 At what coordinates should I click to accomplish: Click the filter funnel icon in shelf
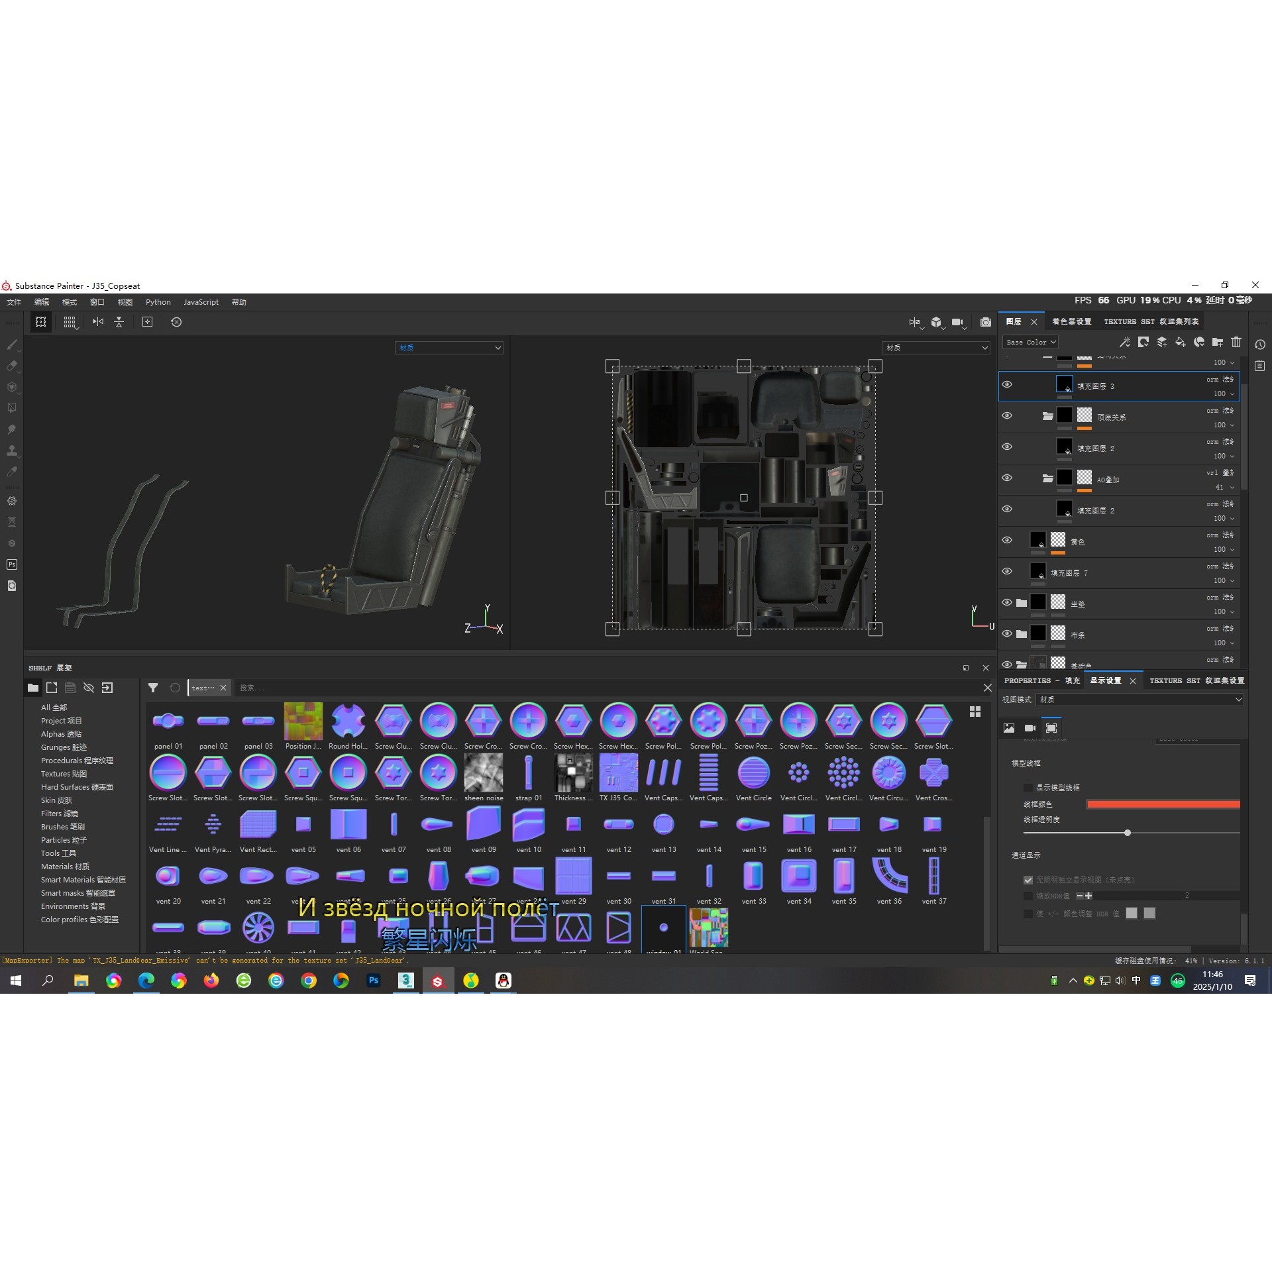(x=153, y=688)
